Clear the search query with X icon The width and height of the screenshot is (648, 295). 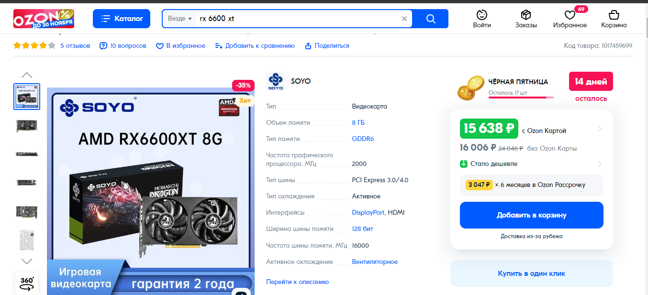pyautogui.click(x=404, y=19)
